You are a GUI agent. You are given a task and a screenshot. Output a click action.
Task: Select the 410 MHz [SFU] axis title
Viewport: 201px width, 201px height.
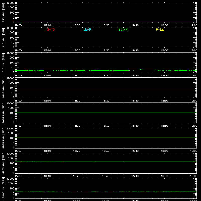pyautogui.click(x=4, y=38)
